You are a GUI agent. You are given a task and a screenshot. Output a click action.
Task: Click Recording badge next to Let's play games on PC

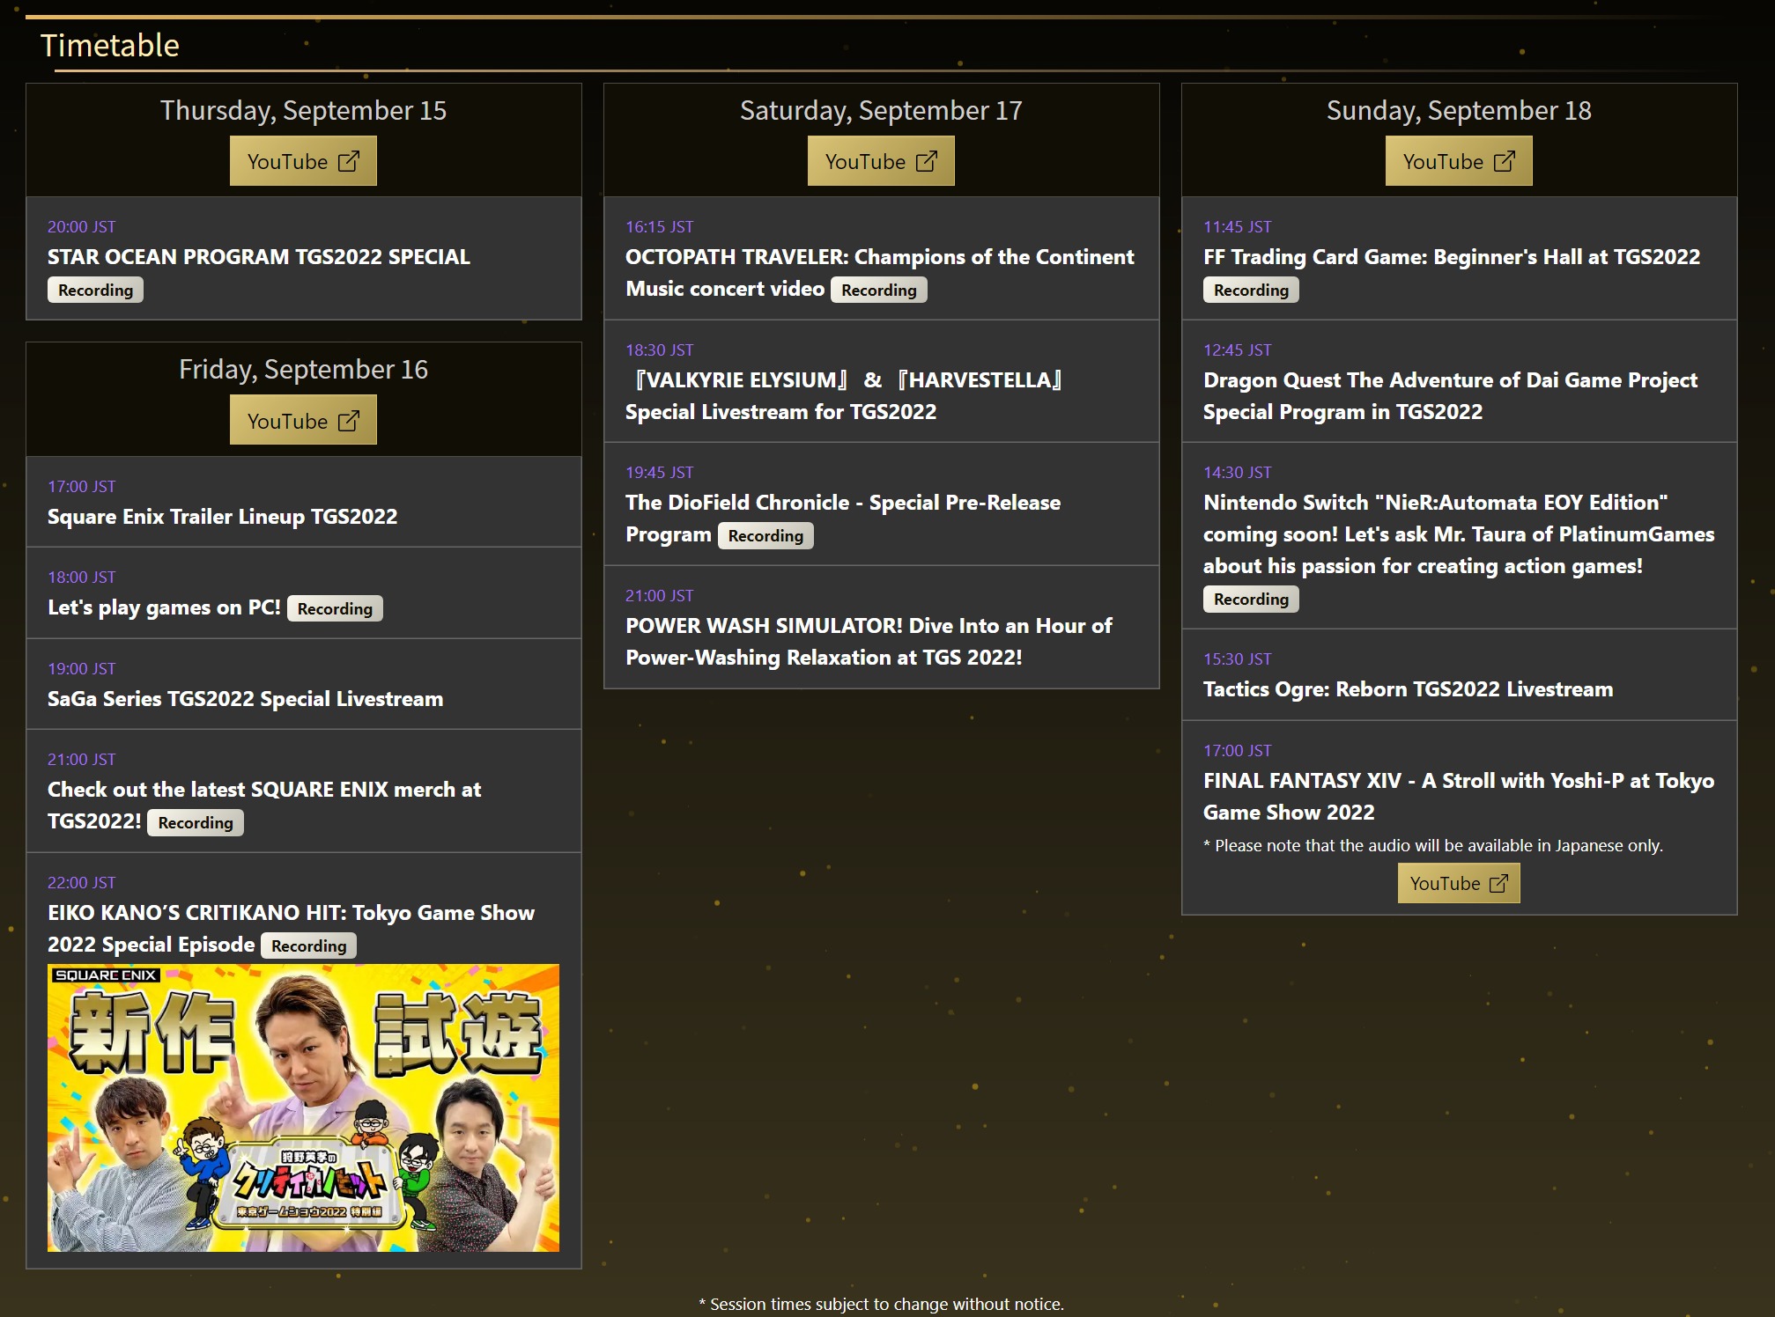[335, 608]
